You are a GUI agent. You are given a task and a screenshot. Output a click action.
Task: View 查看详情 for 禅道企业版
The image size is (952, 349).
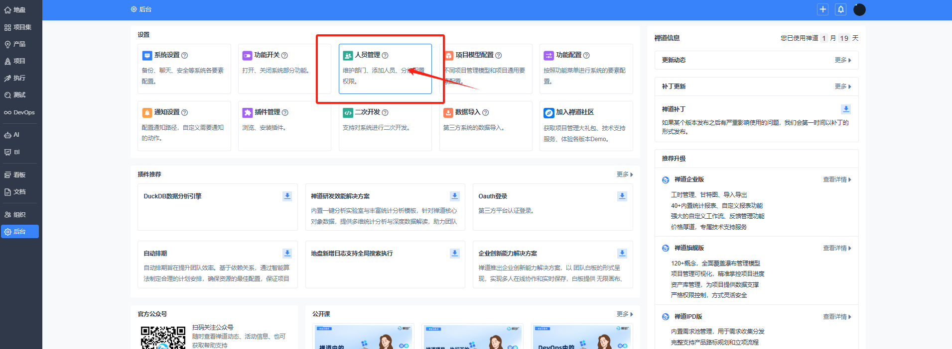[837, 179]
